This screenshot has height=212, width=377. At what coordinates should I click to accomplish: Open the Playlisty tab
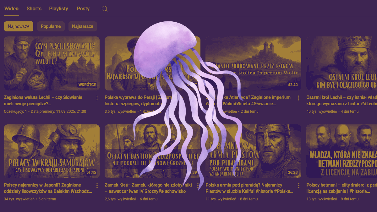tap(58, 9)
